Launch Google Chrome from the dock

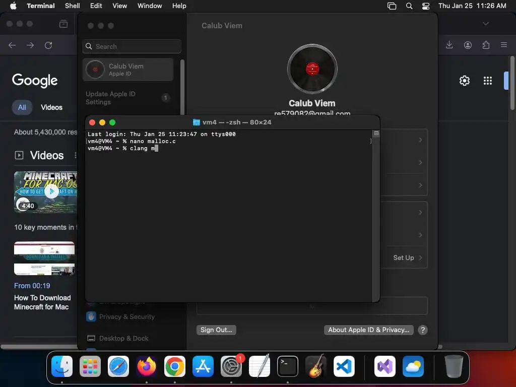coord(175,366)
